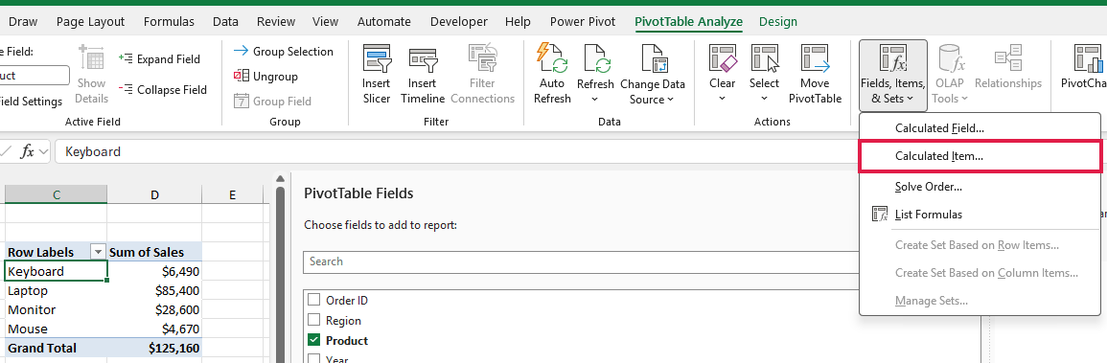The height and width of the screenshot is (363, 1107).
Task: Open the Draw ribbon tab
Action: coord(23,22)
